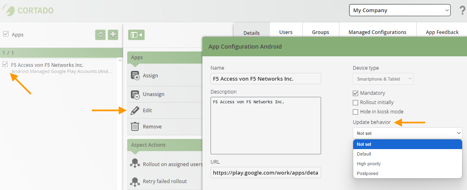The width and height of the screenshot is (467, 190).
Task: Click the Android Managed Google Play subtitle
Action: [62, 72]
